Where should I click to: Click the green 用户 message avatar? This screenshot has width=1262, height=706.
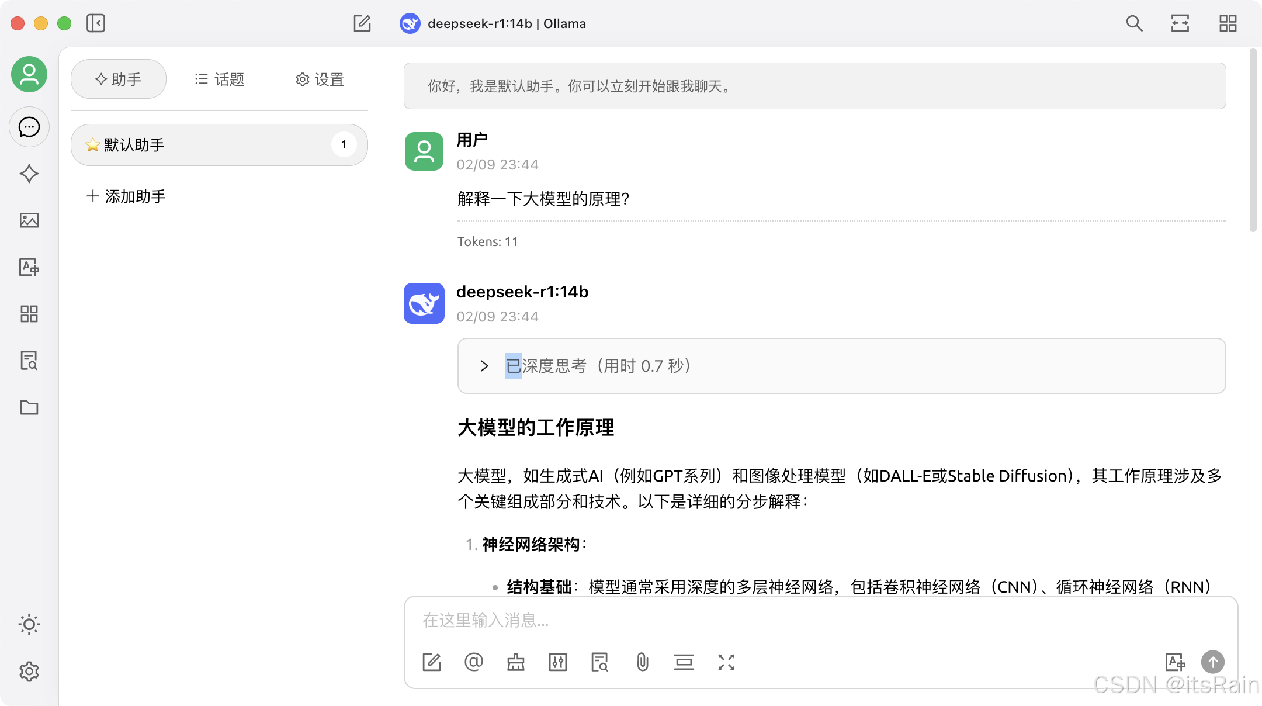424,151
